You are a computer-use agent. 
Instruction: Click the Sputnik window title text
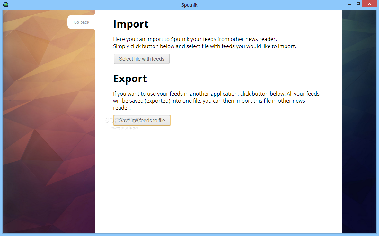click(x=189, y=5)
